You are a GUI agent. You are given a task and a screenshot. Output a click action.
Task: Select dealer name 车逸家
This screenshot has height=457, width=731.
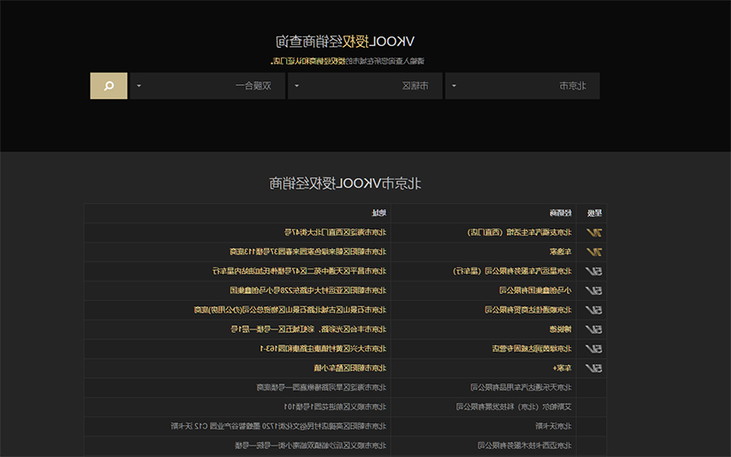[x=560, y=252]
